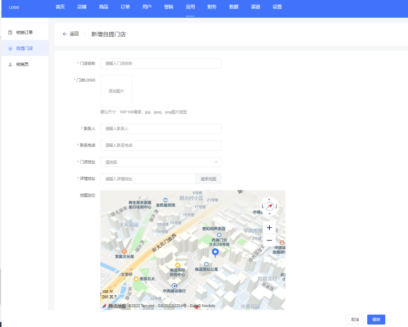Click the 搜索地图 button

pyautogui.click(x=209, y=179)
